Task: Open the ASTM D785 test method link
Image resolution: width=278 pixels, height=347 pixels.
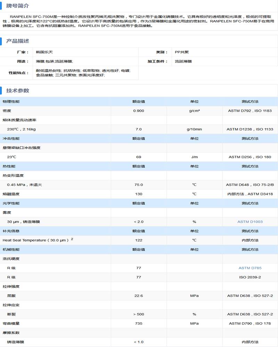Action: coord(250,268)
